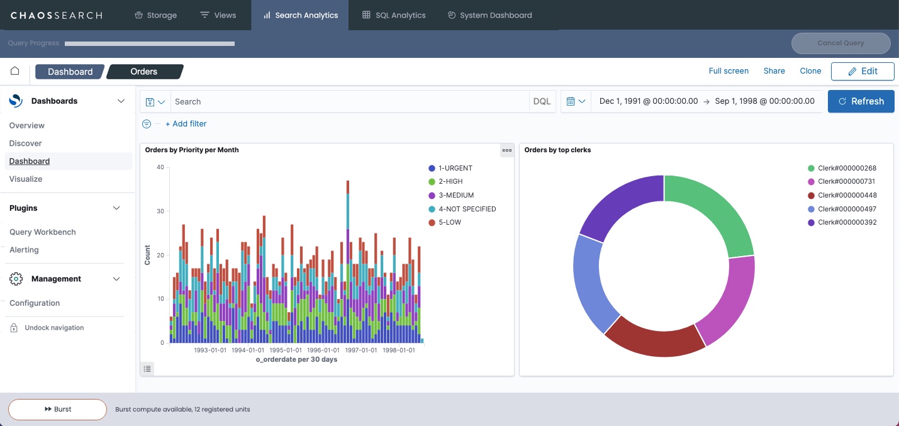Switch to the SQL Analytics tab
The height and width of the screenshot is (426, 899).
click(394, 15)
